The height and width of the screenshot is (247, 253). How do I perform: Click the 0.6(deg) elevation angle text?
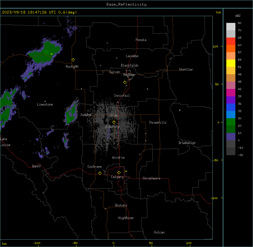[68, 12]
